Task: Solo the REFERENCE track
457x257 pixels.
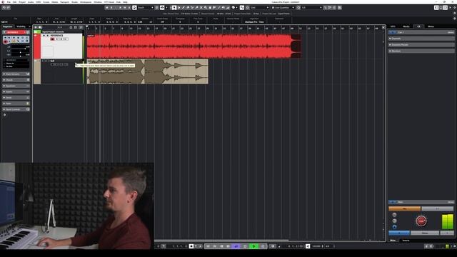Action: pyautogui.click(x=48, y=35)
